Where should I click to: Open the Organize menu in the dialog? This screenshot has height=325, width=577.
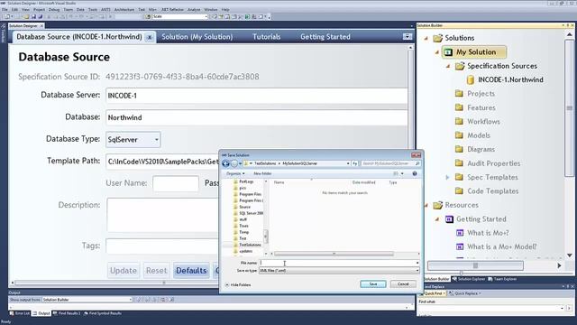click(x=235, y=173)
